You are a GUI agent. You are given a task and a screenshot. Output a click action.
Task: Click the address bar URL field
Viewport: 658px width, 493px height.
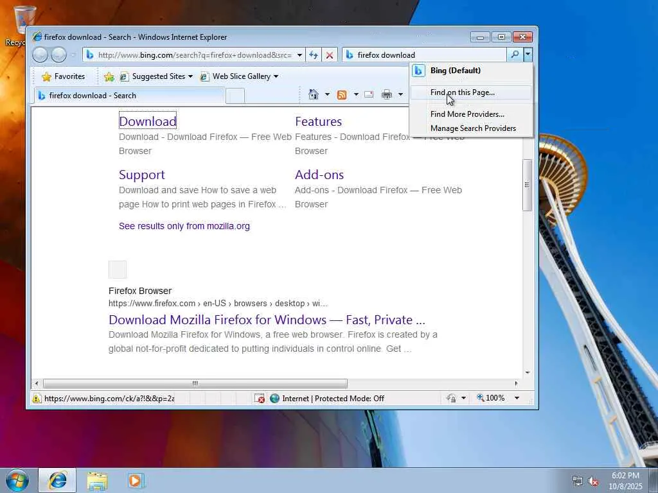(194, 55)
